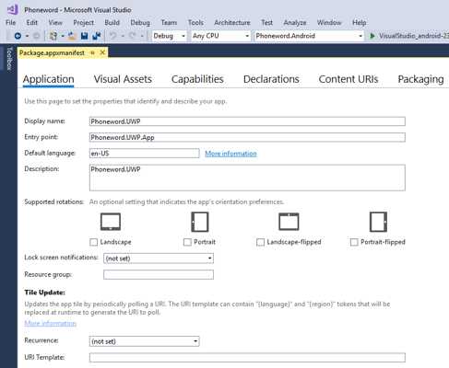Open the Recurrence dropdown
The height and width of the screenshot is (368, 449).
coord(145,341)
